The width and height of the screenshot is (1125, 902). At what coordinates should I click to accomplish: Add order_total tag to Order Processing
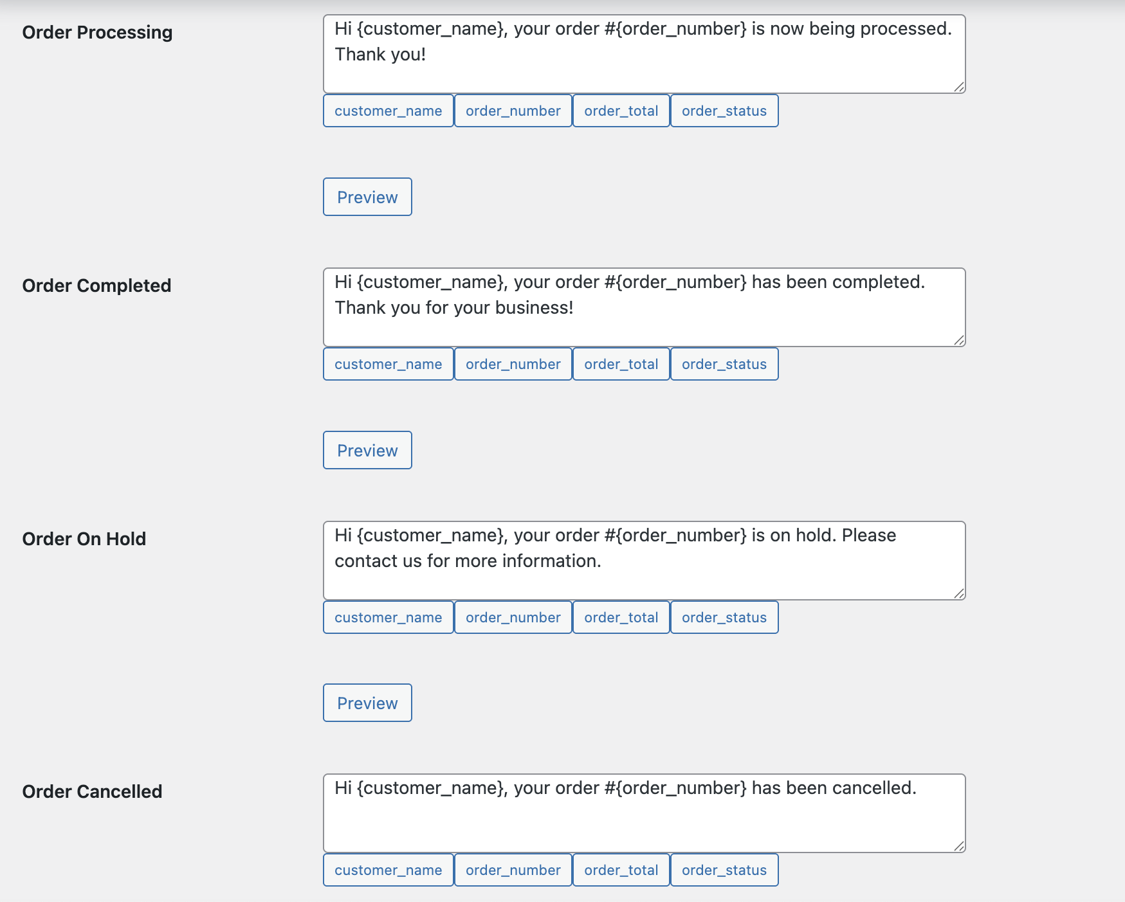[x=621, y=111]
